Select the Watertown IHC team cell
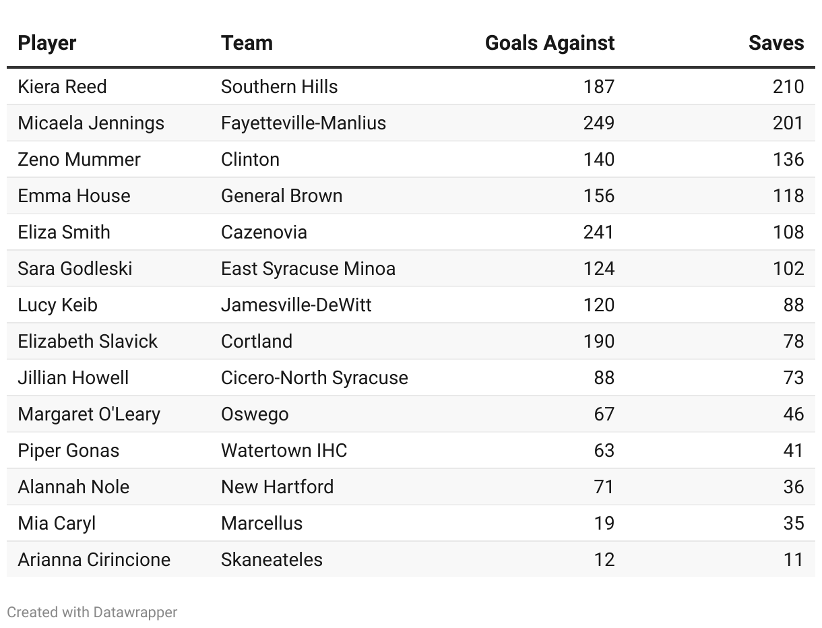The width and height of the screenshot is (822, 628). pos(284,451)
